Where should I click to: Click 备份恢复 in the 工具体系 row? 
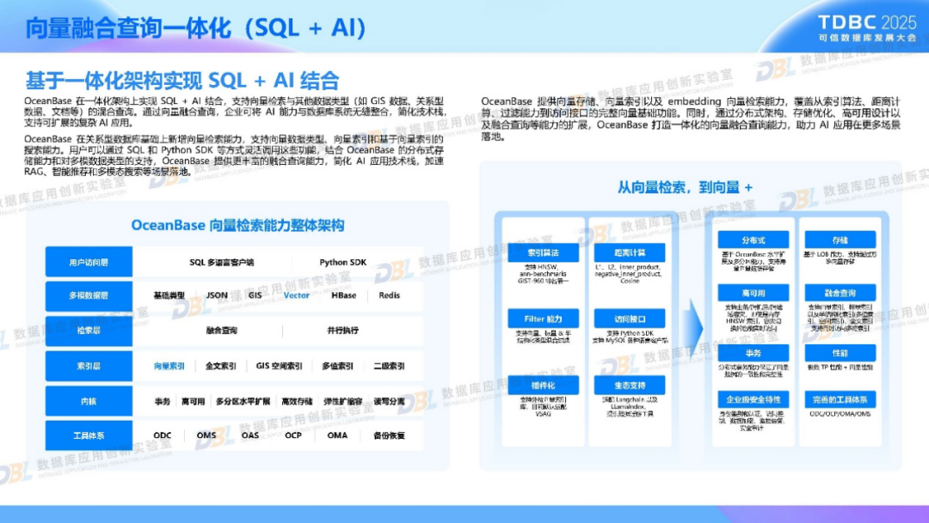390,435
